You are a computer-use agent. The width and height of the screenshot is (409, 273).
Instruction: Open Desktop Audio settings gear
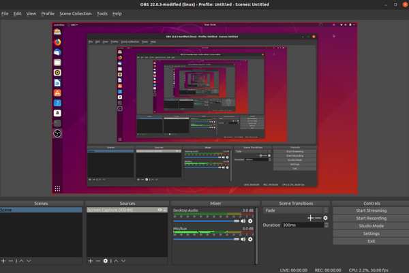[250, 221]
